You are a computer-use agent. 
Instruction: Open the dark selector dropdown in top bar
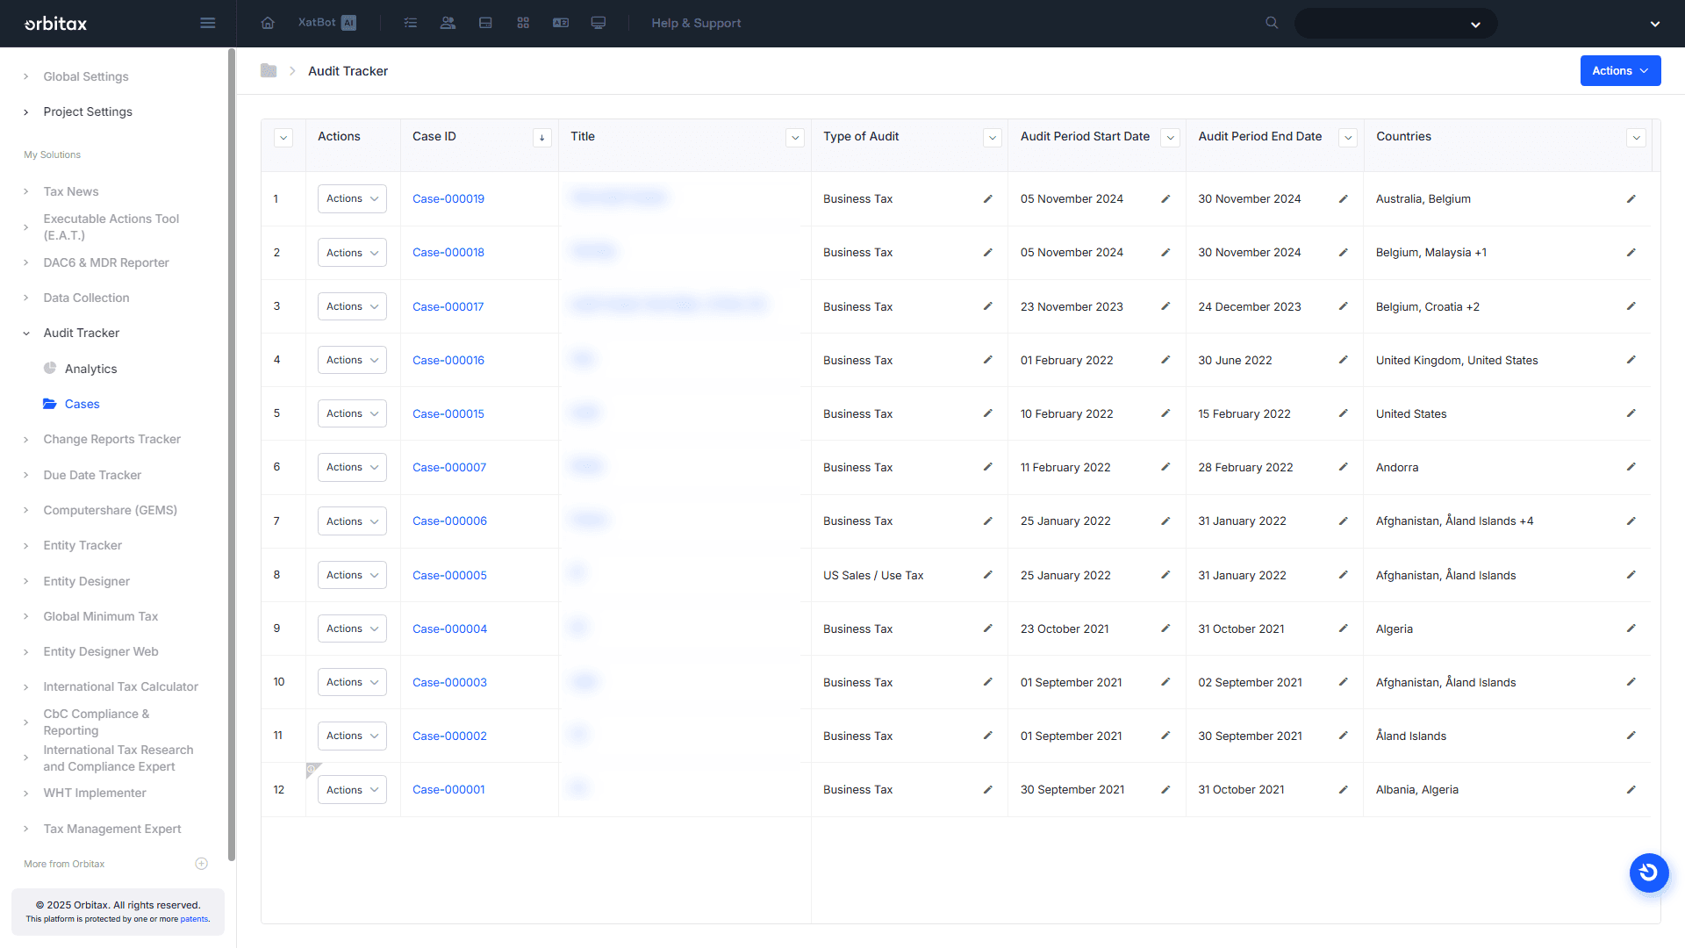point(1395,24)
